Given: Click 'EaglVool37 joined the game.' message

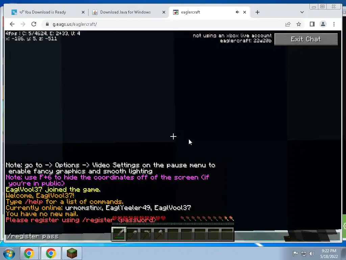Looking at the screenshot, I should coord(53,190).
